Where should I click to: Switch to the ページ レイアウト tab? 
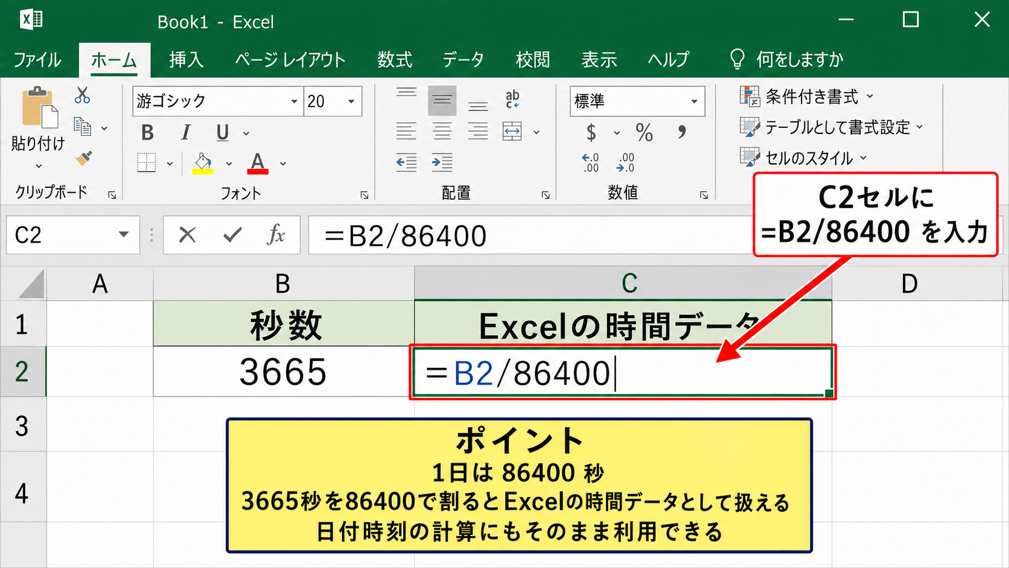pos(290,60)
